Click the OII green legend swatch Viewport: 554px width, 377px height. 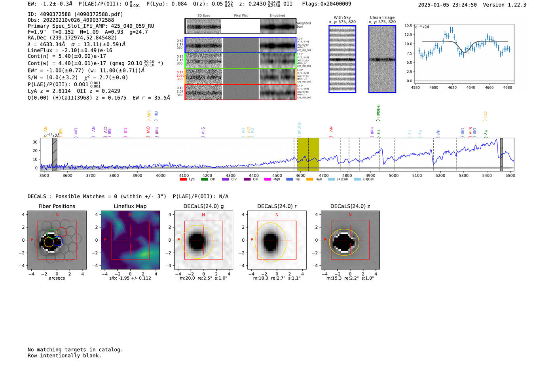click(x=204, y=180)
